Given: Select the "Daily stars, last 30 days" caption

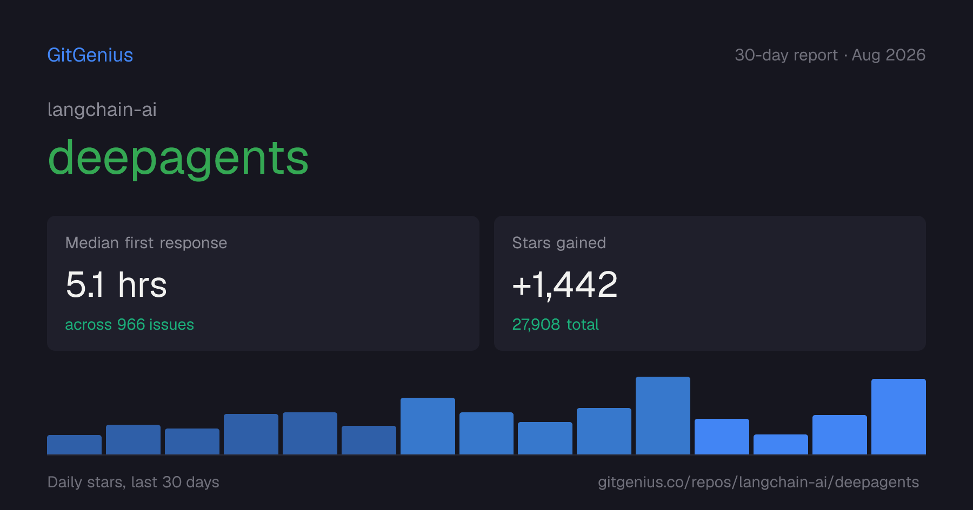Looking at the screenshot, I should point(134,482).
